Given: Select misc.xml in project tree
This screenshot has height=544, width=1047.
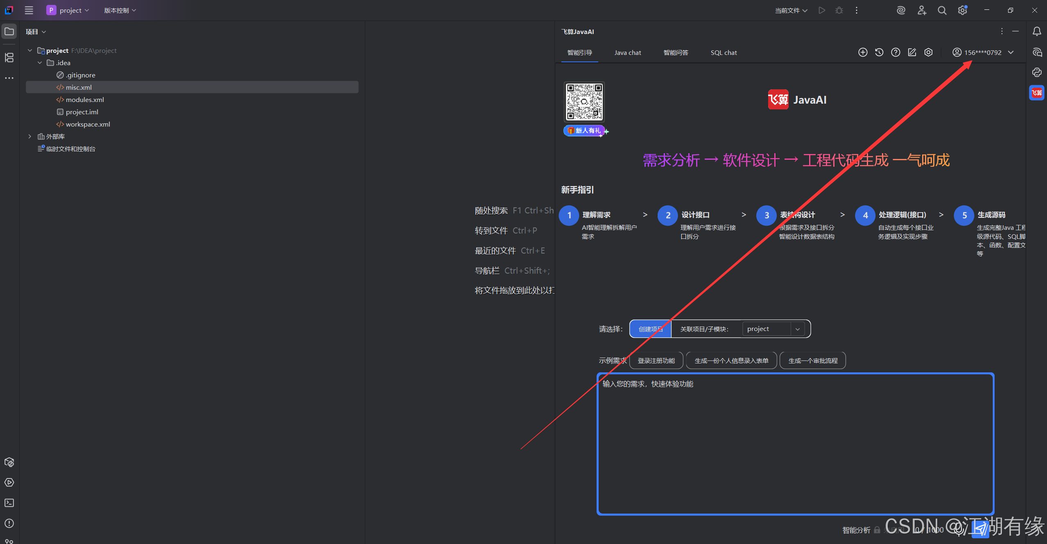Looking at the screenshot, I should [192, 87].
